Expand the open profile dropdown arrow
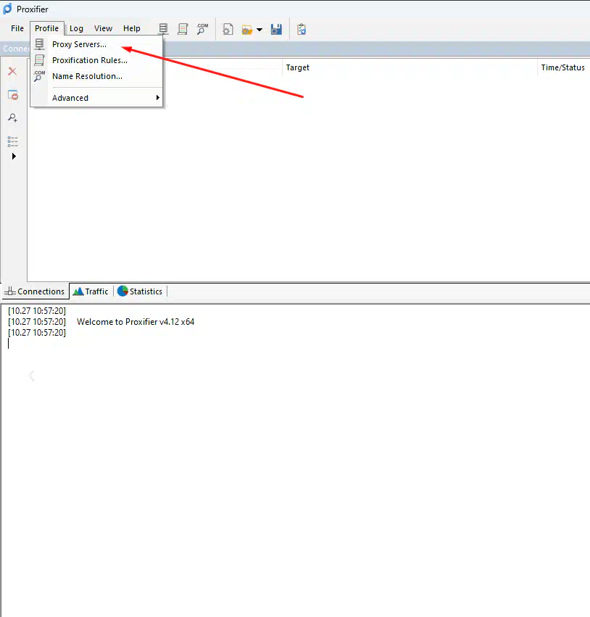The height and width of the screenshot is (617, 590). pos(259,30)
